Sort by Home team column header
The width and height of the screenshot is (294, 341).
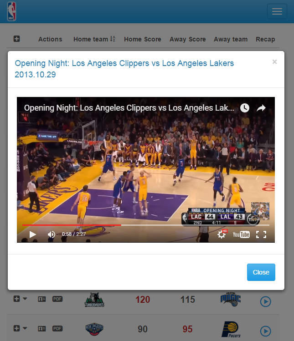[94, 39]
